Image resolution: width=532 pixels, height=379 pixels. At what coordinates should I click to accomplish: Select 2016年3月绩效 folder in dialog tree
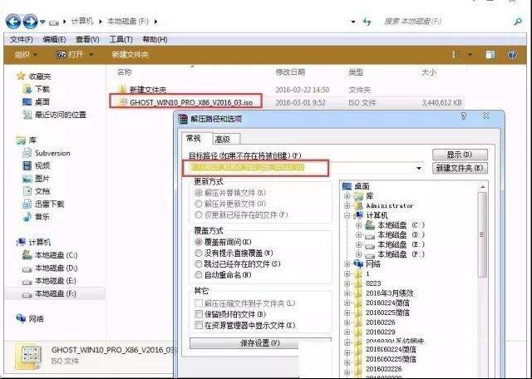390,293
